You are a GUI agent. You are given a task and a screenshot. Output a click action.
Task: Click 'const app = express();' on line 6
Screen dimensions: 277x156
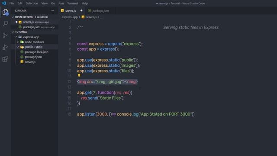(98, 49)
